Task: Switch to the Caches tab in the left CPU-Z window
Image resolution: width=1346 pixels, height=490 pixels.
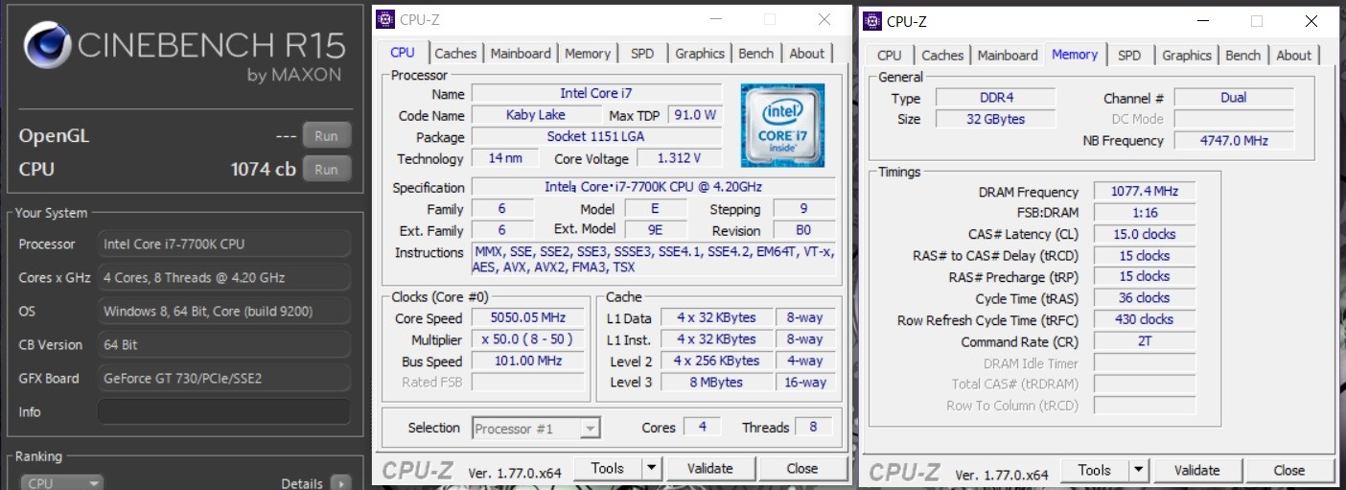Action: (x=456, y=54)
